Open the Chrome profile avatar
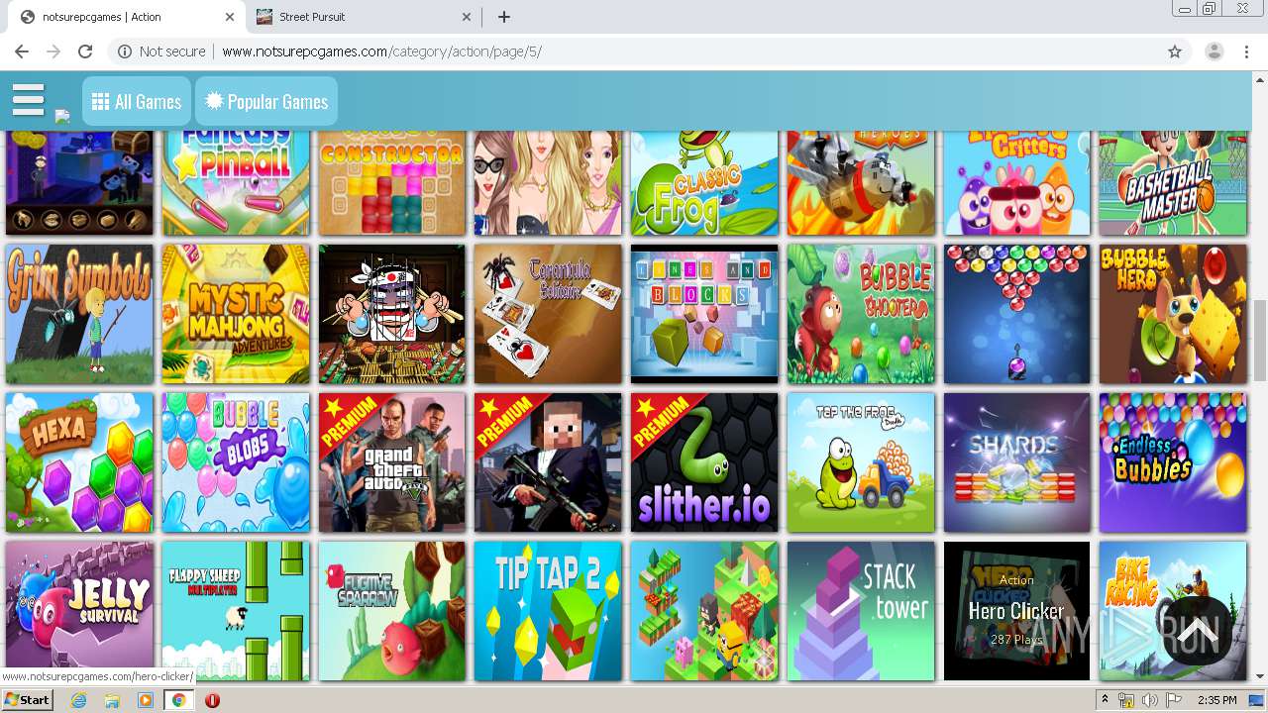 [1215, 51]
